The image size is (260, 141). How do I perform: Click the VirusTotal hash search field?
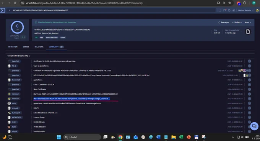tap(111, 10)
